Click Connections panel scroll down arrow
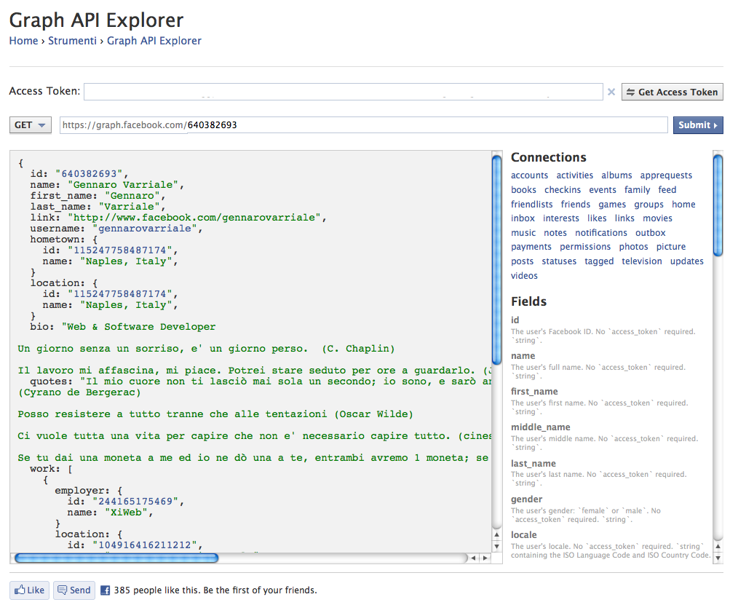This screenshot has height=613, width=730. point(718,558)
